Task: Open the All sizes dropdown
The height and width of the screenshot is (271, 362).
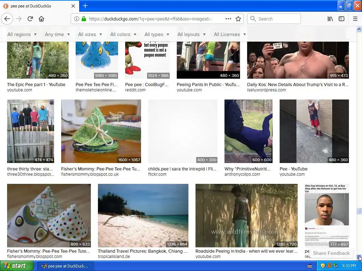Action: (x=90, y=34)
